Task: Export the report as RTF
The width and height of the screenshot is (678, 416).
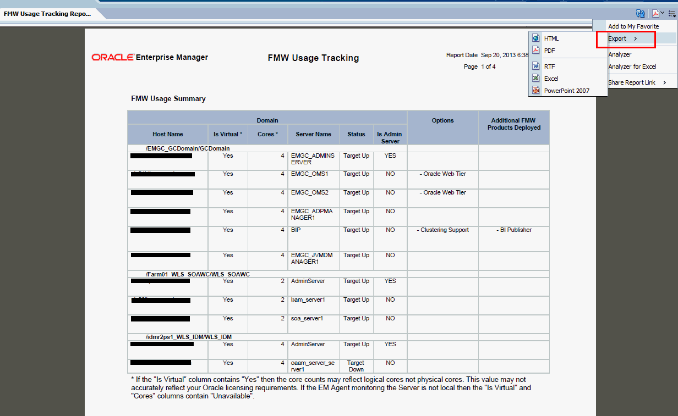Action: tap(550, 66)
